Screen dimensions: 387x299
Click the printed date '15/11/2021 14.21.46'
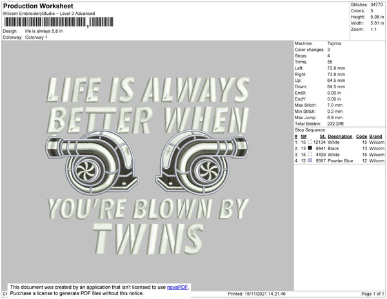265,294
